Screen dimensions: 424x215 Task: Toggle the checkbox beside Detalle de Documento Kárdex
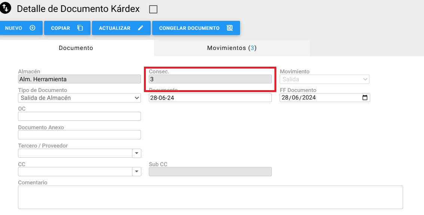(x=153, y=9)
